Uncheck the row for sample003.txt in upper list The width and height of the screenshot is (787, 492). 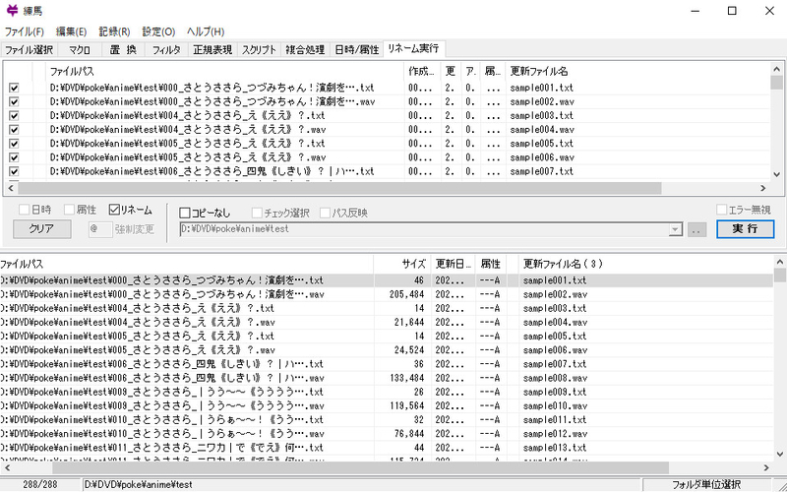14,116
